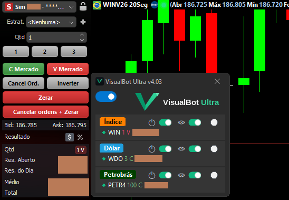The height and width of the screenshot is (200, 289).
Task: Click the power icon in the Dólar row
Action: (152, 149)
